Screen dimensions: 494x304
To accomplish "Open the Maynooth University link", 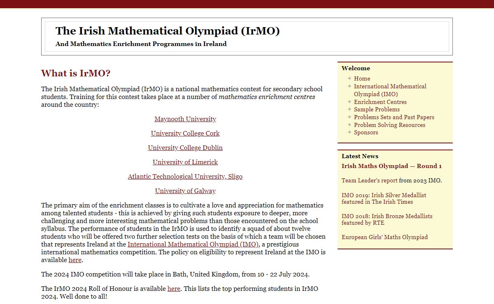I will (x=185, y=119).
